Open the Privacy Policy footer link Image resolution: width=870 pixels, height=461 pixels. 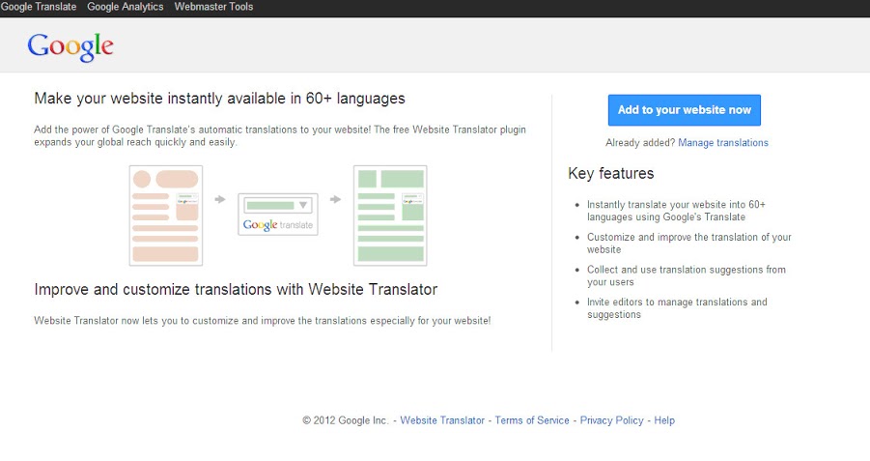click(x=611, y=420)
